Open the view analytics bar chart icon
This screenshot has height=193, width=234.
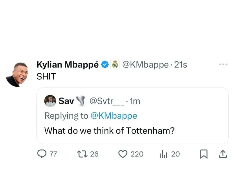pos(163,154)
